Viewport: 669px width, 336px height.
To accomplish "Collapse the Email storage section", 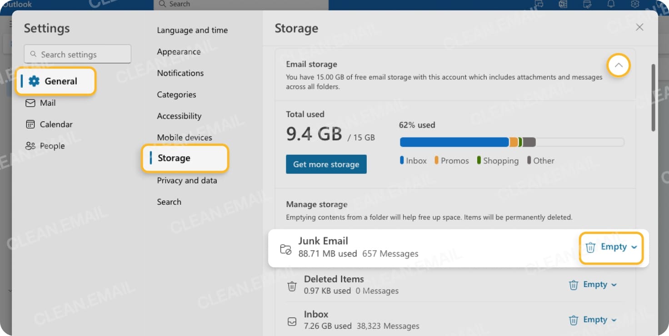I will tap(619, 65).
